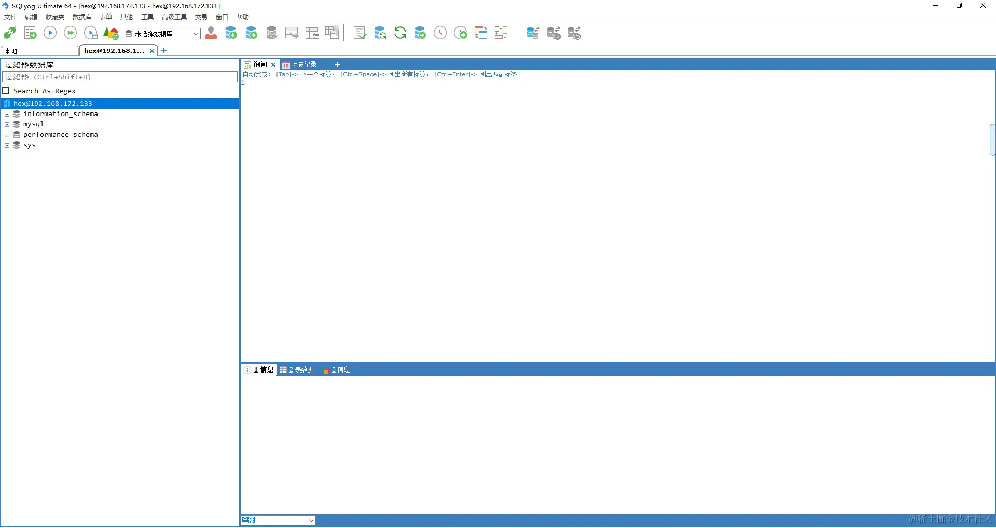This screenshot has height=528, width=996.
Task: Click the query formatter shapes icon
Action: click(x=111, y=33)
